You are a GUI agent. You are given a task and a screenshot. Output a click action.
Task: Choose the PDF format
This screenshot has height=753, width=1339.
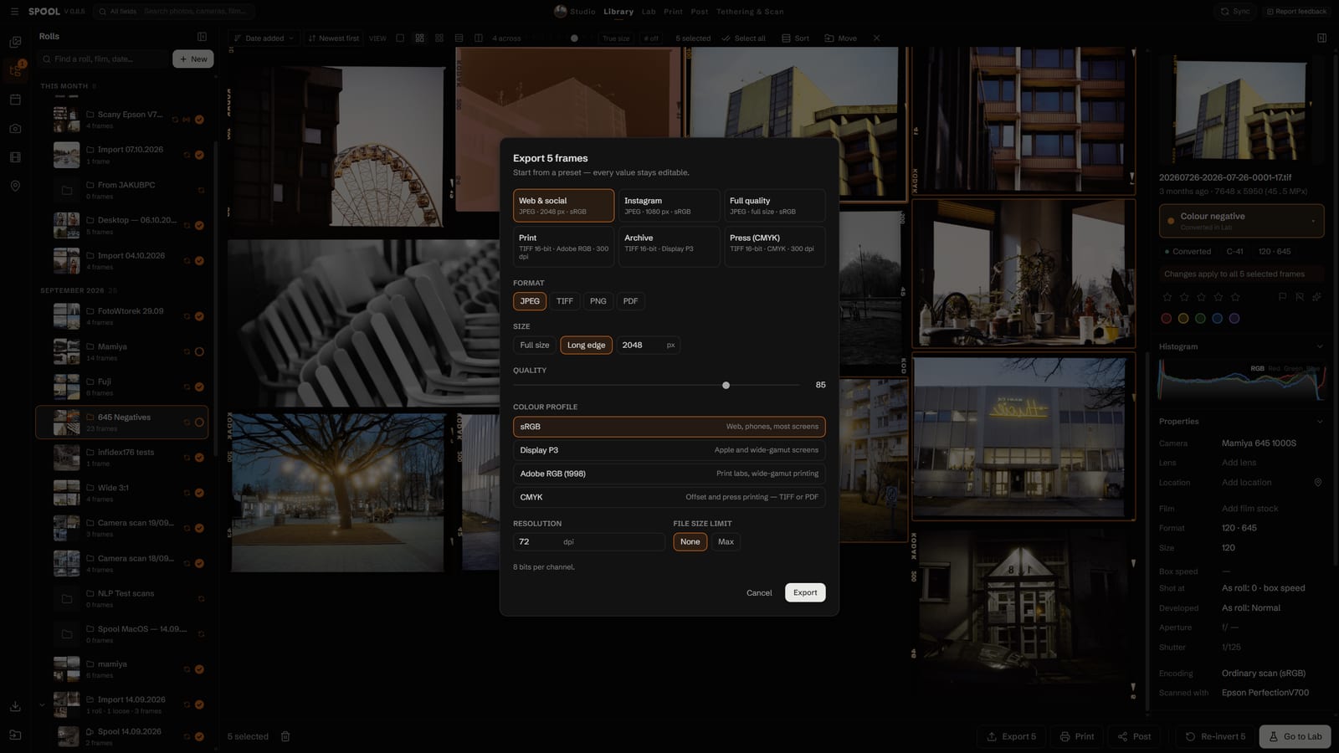tap(631, 301)
